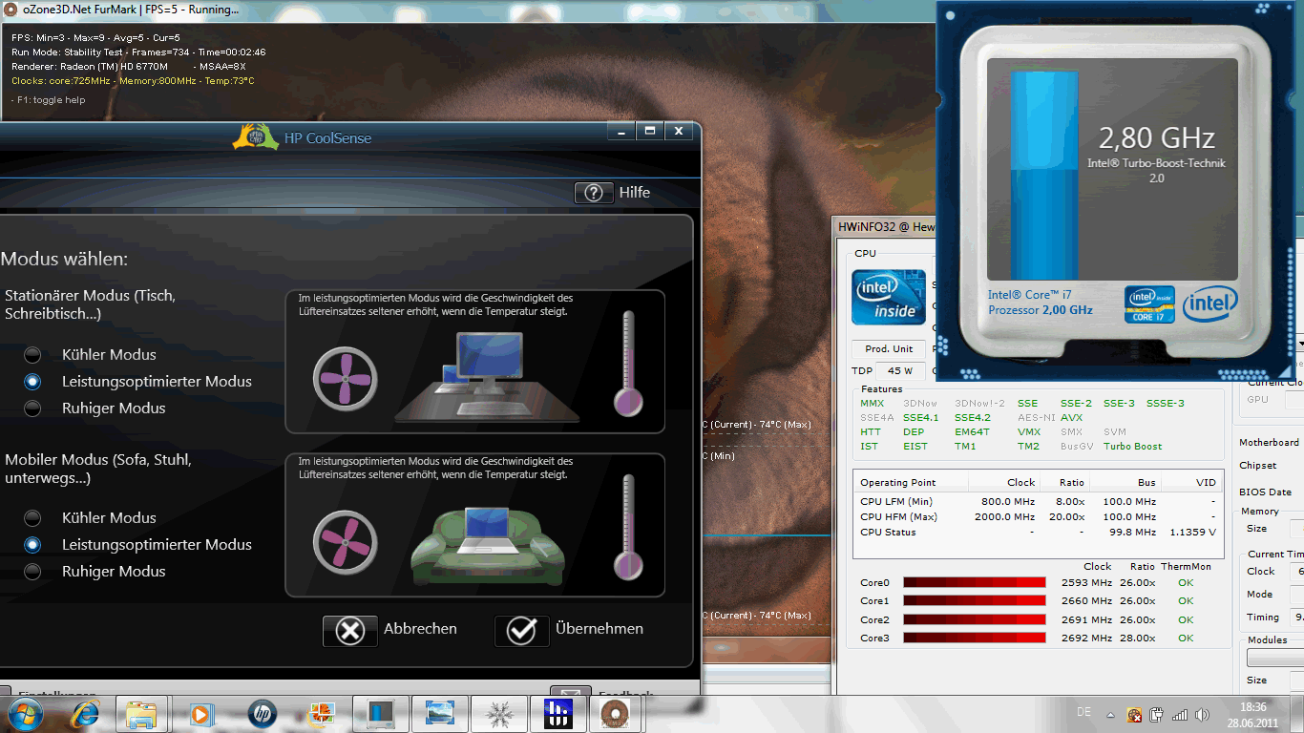Click the Show Desktop strip in taskbar
Viewport: 1304px width, 733px height.
(x=1298, y=714)
